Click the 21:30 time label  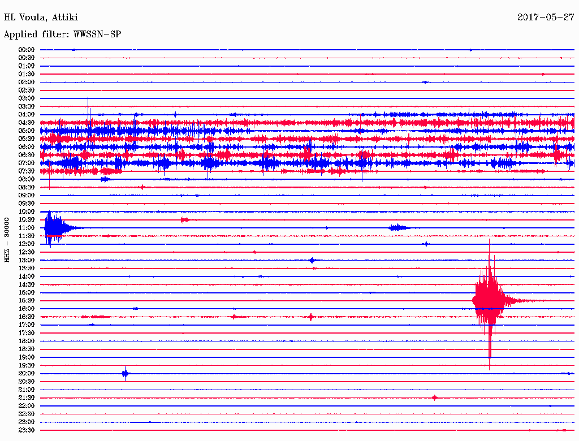27,398
